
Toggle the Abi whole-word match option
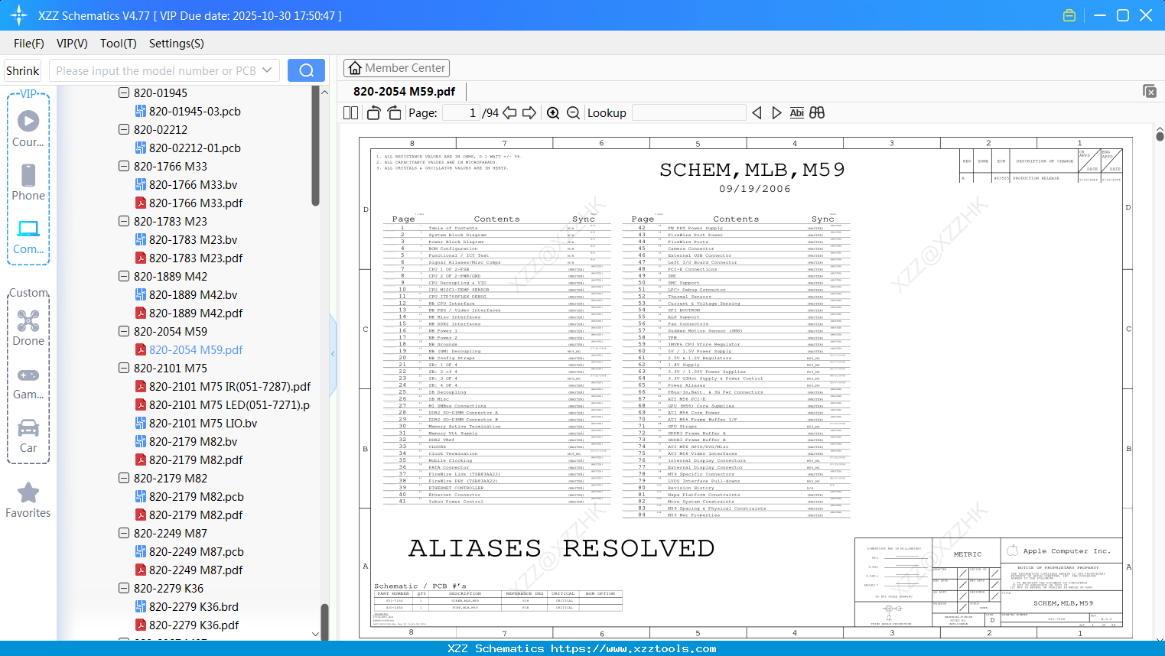click(796, 113)
